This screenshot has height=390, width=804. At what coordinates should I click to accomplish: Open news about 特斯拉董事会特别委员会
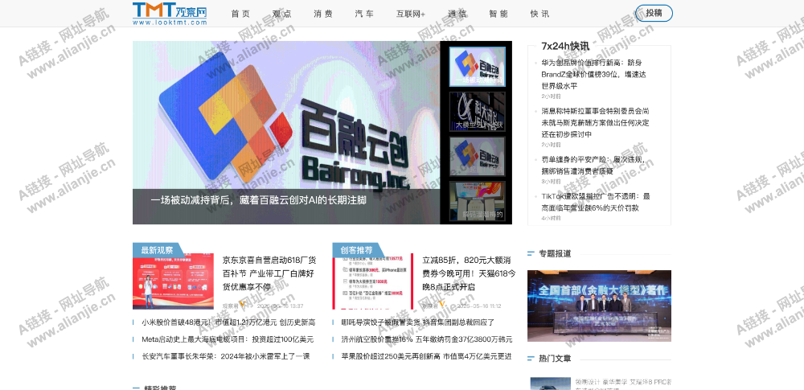pyautogui.click(x=596, y=123)
